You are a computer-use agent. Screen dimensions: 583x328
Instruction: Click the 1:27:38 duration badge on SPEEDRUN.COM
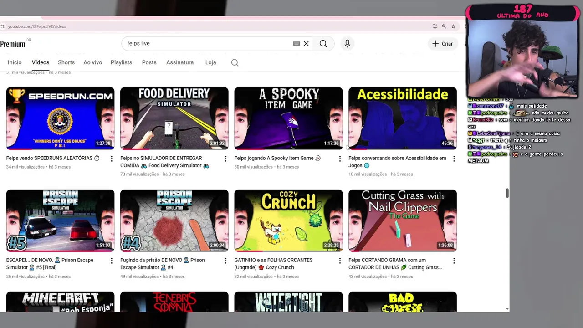coord(103,143)
